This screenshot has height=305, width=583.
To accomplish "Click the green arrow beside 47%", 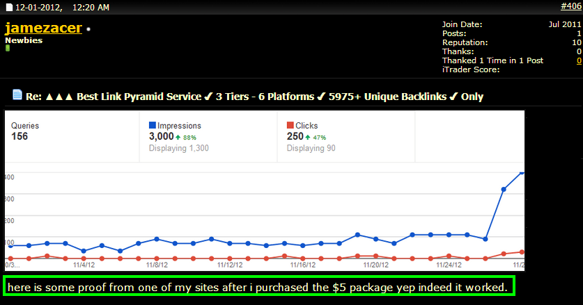I will [308, 138].
